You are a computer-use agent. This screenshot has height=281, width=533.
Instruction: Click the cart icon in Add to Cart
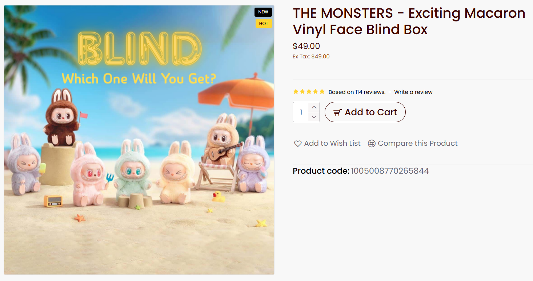[337, 112]
